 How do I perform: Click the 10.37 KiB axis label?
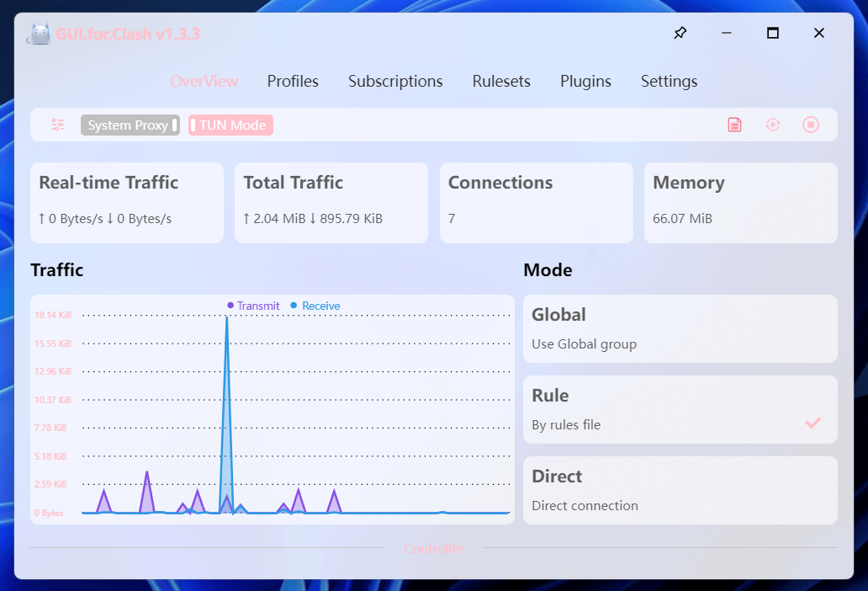coord(53,400)
